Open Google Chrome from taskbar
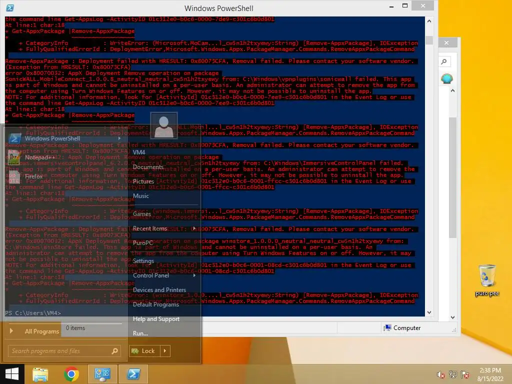512x384 pixels. coord(71,374)
